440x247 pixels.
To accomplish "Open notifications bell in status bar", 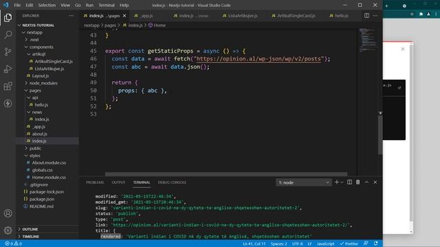I will [x=376, y=244].
